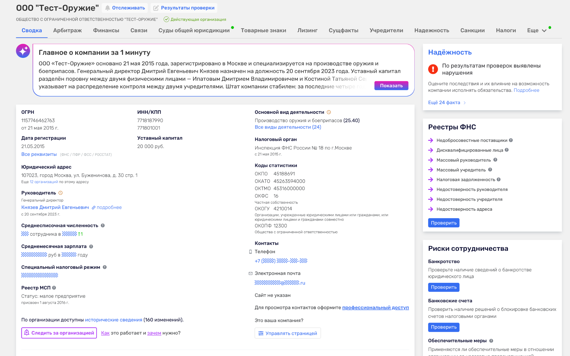Click help icon next to Налоговая задолженность

click(498, 180)
